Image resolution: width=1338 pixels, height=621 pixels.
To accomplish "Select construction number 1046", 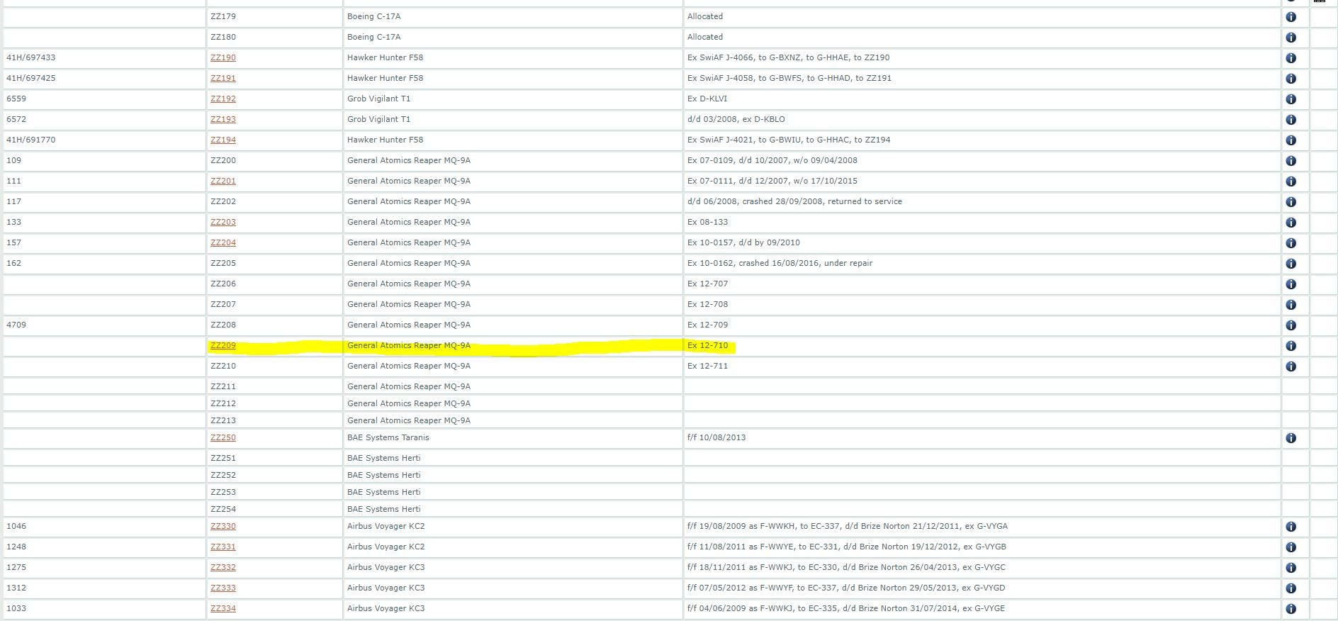I will point(16,526).
